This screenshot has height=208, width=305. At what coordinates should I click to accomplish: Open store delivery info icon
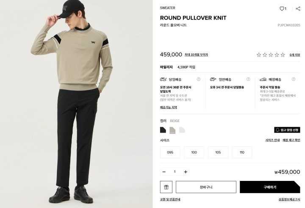294,79
